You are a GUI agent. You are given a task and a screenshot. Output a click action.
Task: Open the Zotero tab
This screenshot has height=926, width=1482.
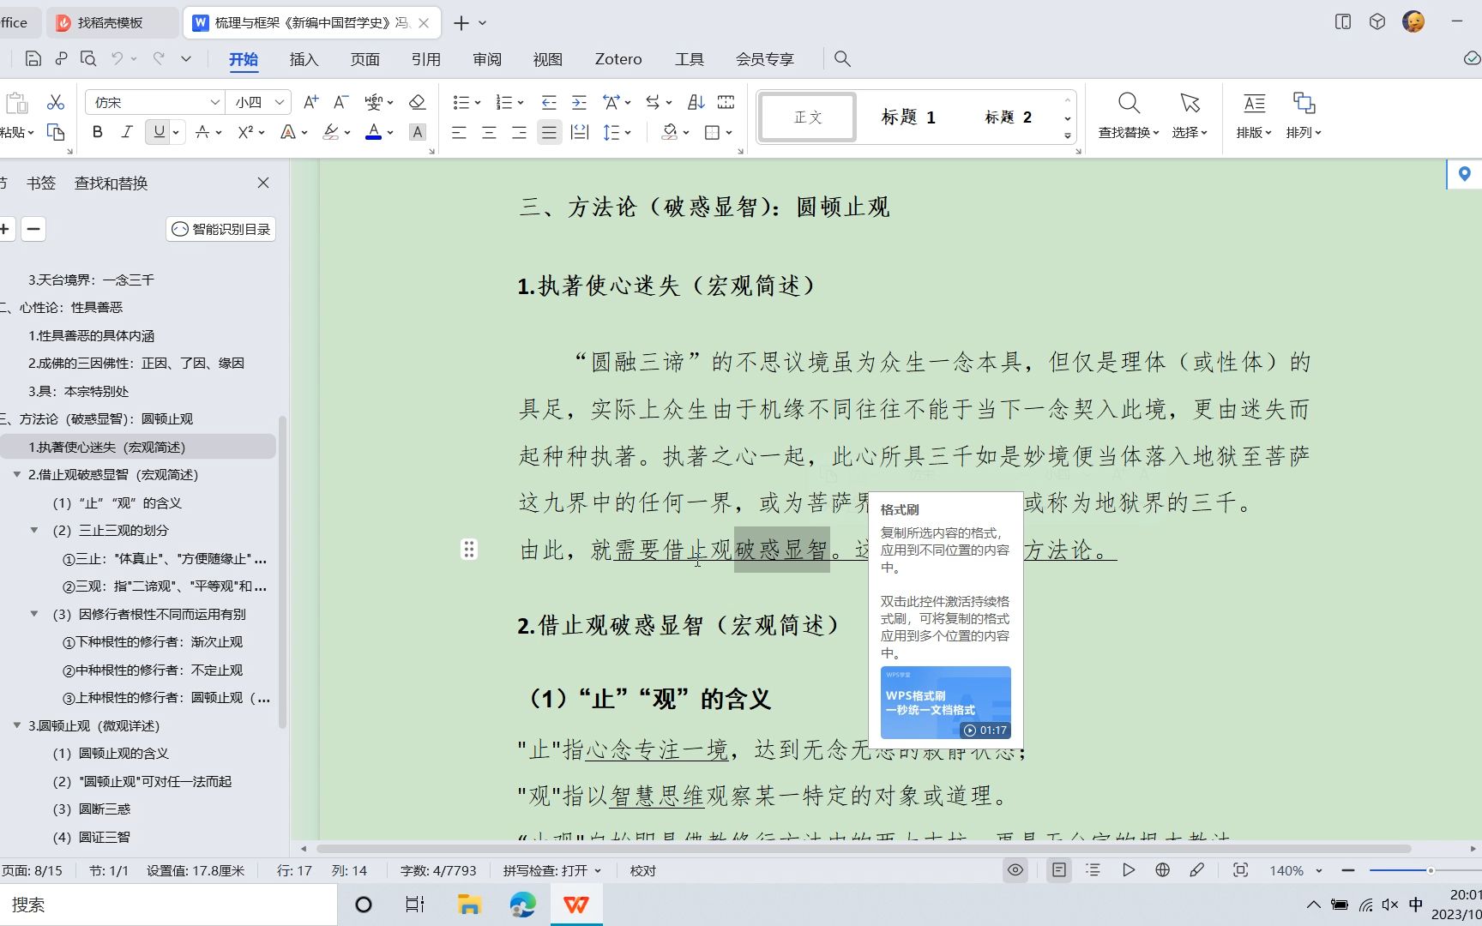tap(618, 59)
